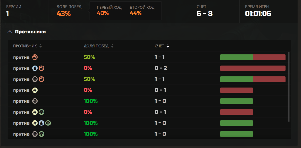Click the opponents list vertical scrollbar
This screenshot has height=148, width=301.
tap(289, 87)
